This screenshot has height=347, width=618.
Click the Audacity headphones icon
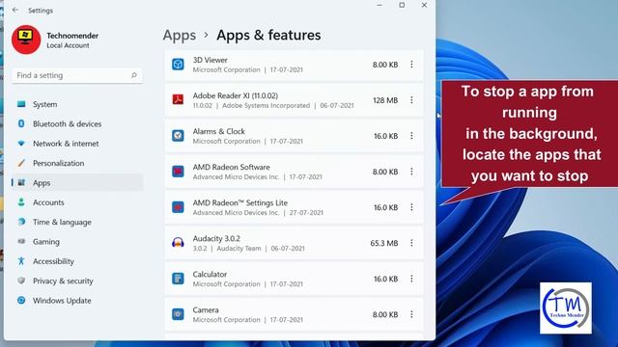[x=178, y=243]
